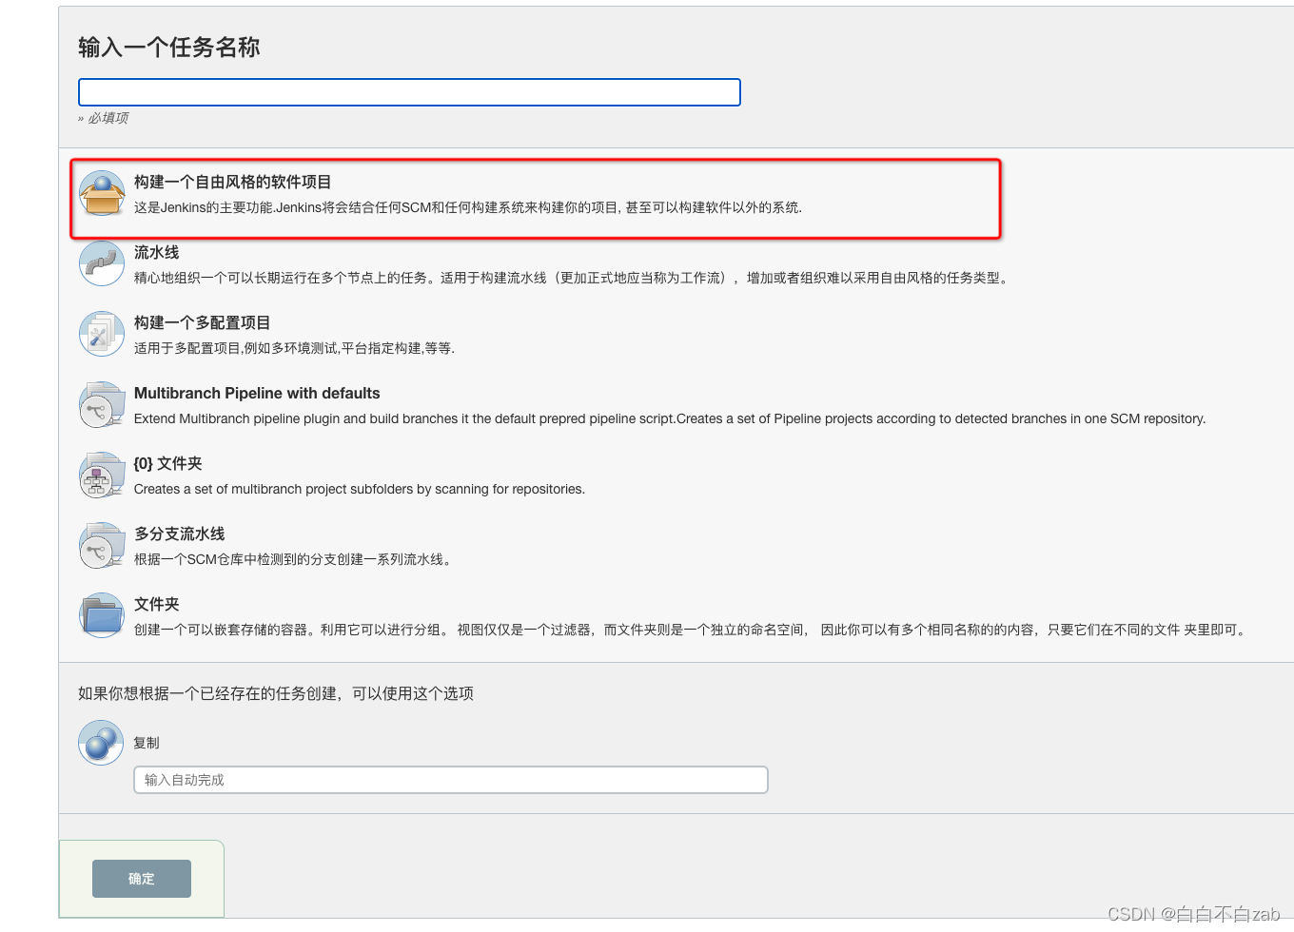Focus the task name input field
This screenshot has height=932, width=1294.
(x=409, y=92)
